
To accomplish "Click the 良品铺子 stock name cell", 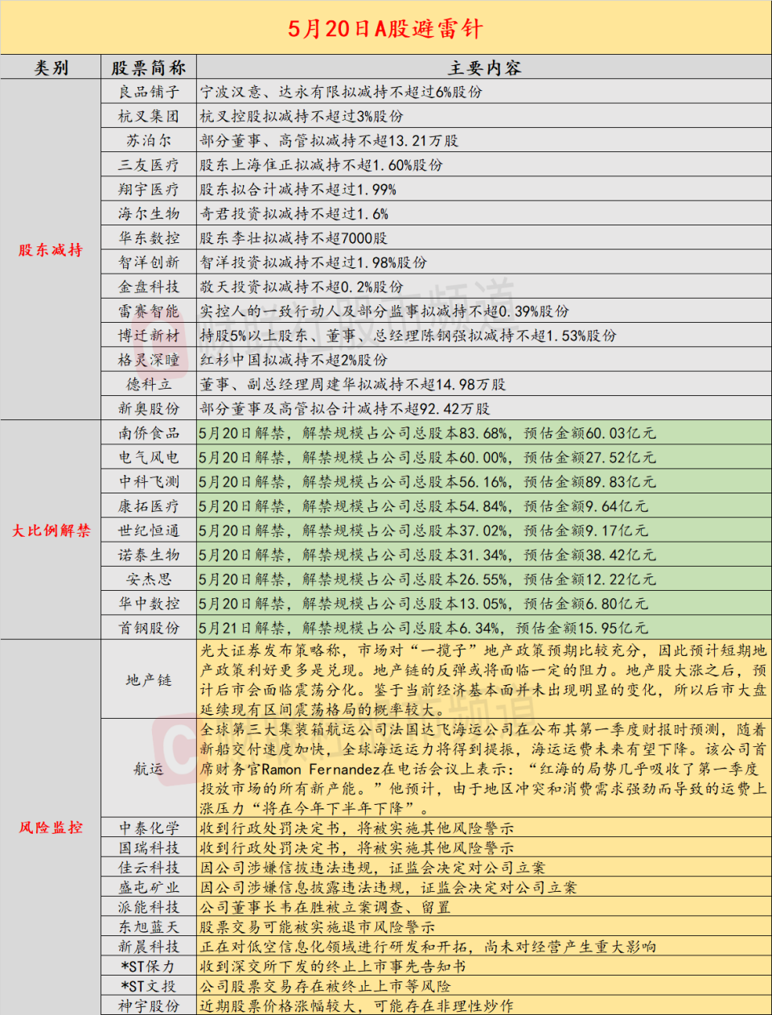I will pos(149,93).
